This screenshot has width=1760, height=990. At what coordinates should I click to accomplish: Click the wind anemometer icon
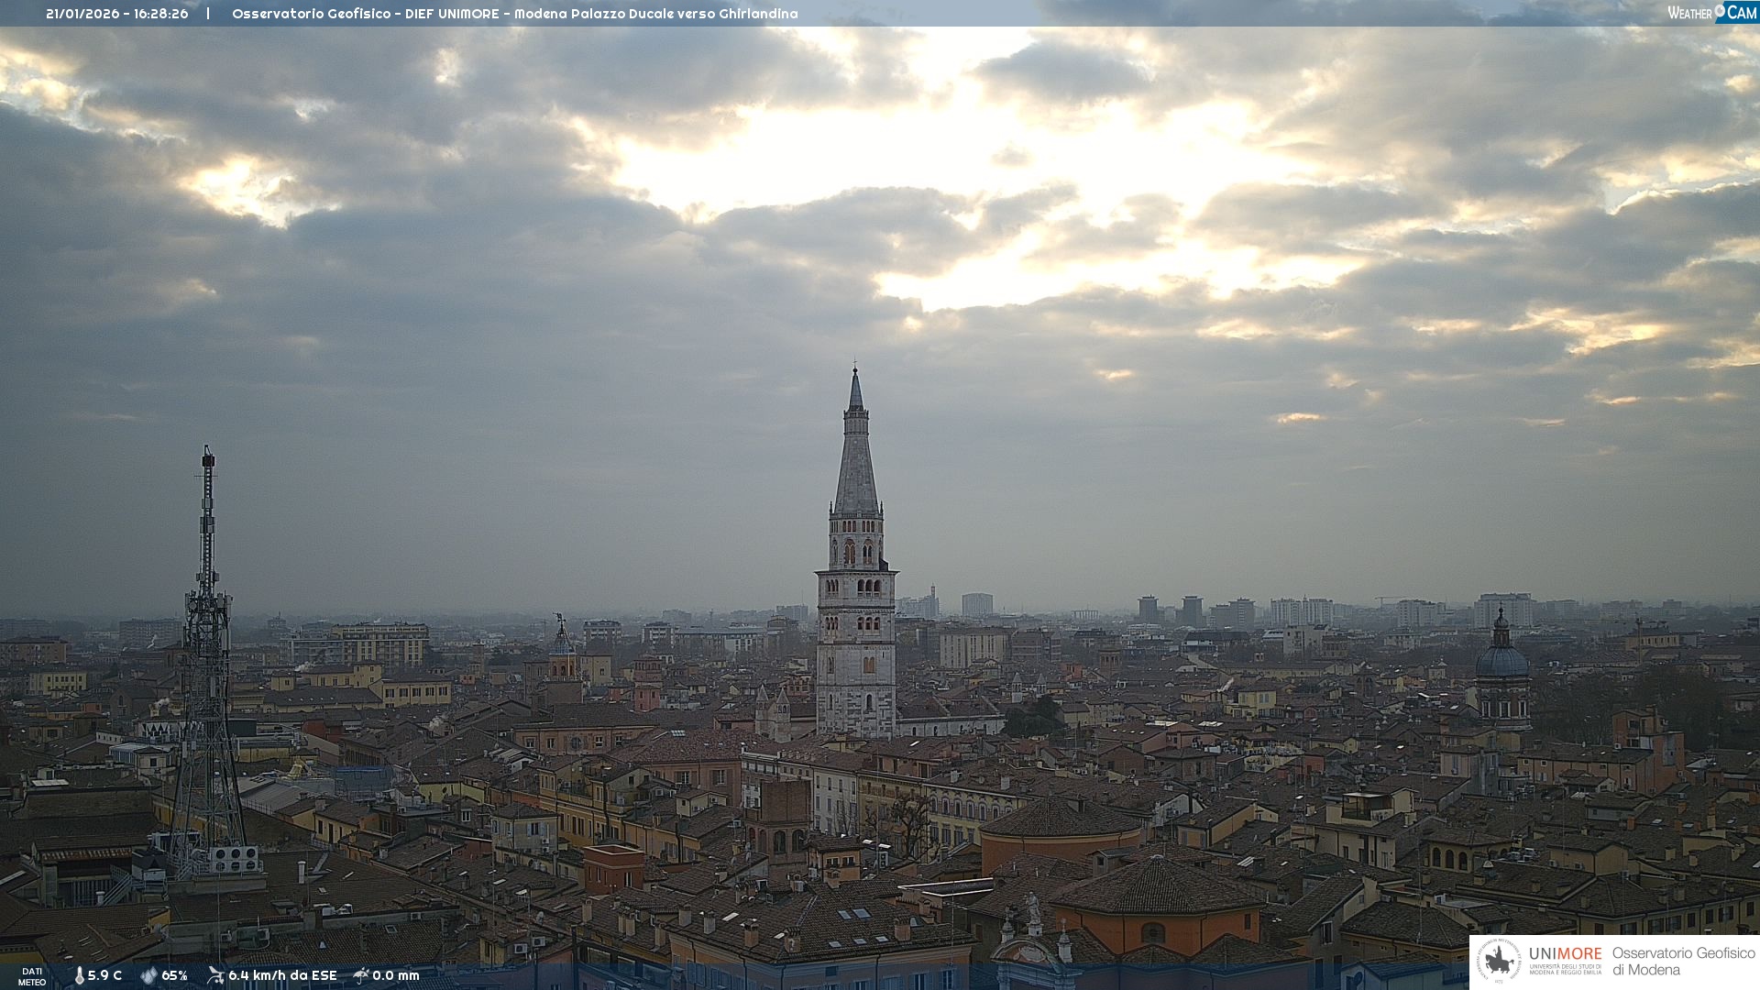pyautogui.click(x=215, y=975)
